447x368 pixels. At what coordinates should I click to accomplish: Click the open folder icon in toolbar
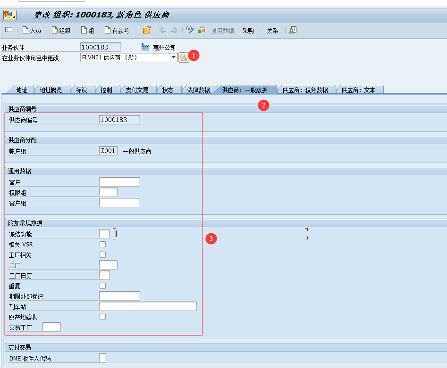[147, 30]
